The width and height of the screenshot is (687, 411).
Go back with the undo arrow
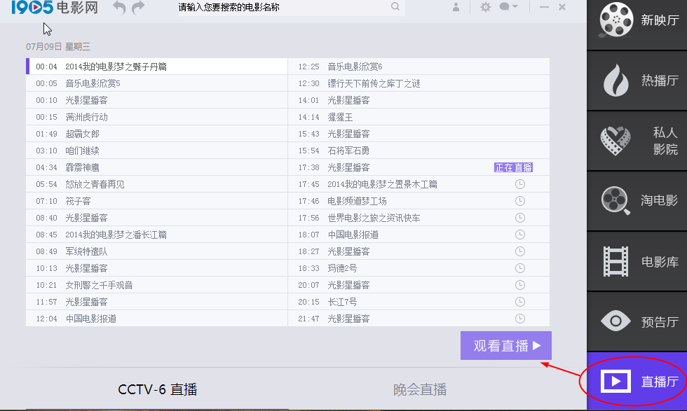pos(119,8)
